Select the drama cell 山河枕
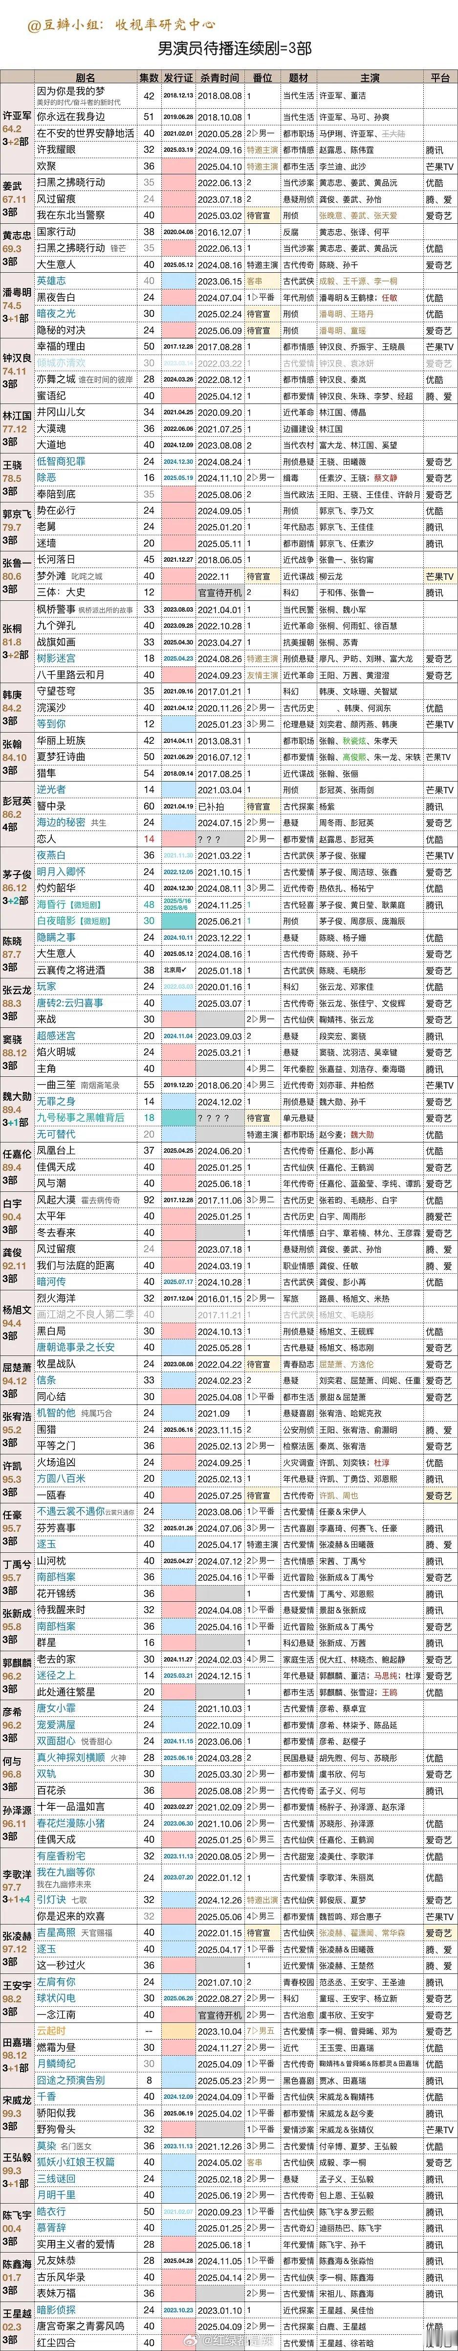 (50, 1561)
